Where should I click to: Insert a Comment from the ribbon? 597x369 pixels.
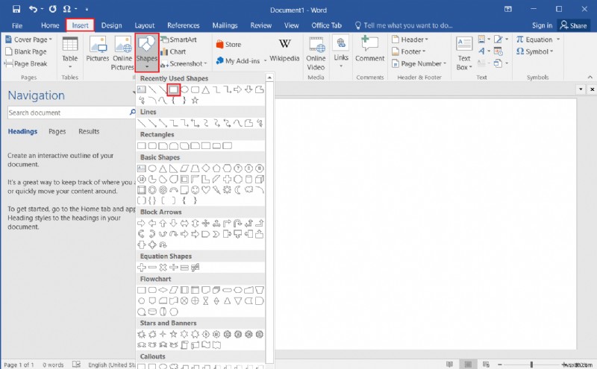tap(369, 49)
